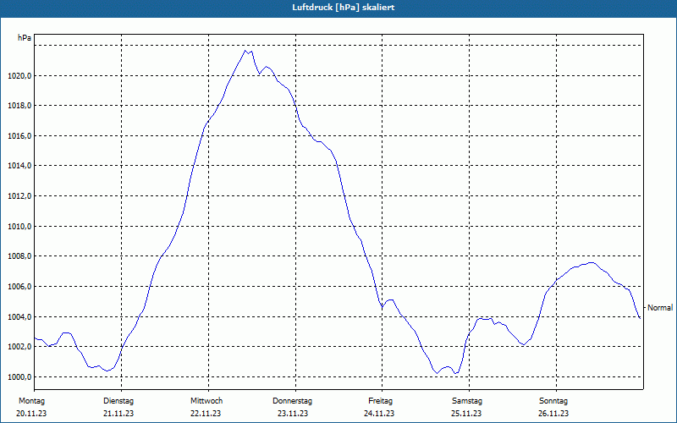Select the date 25.11.23
This screenshot has height=423, width=677.
click(x=466, y=414)
